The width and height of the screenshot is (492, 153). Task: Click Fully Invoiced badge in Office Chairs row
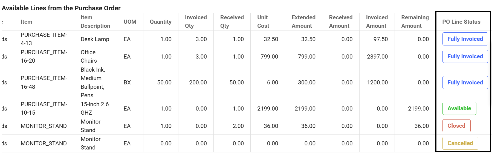click(x=465, y=56)
